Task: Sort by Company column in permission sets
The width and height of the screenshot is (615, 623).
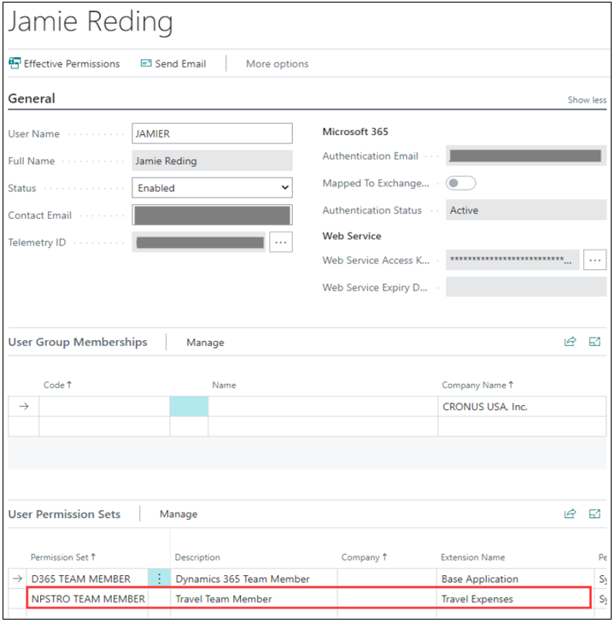Action: 364,557
